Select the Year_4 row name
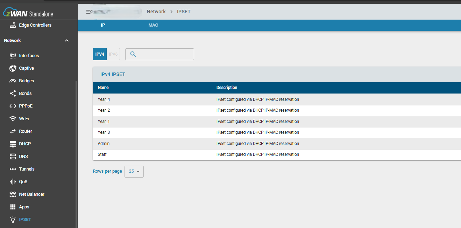 tap(104, 99)
